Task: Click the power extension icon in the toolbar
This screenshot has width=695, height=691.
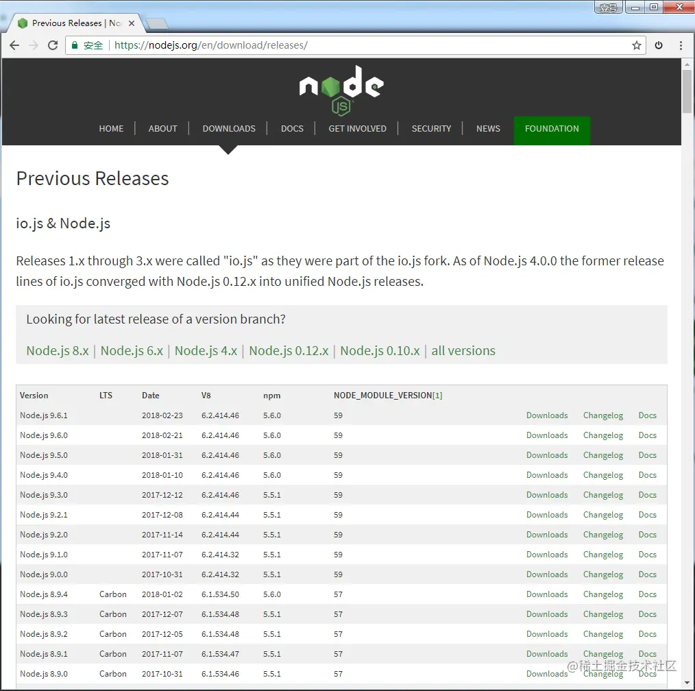Action: pos(659,45)
